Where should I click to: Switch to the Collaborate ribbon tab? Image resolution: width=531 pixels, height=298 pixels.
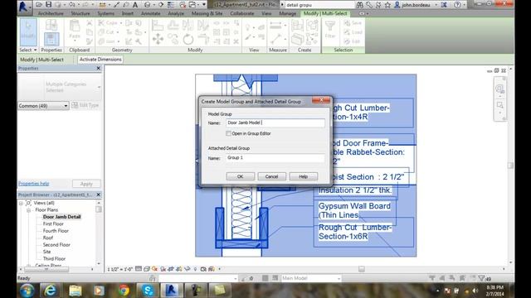click(241, 13)
